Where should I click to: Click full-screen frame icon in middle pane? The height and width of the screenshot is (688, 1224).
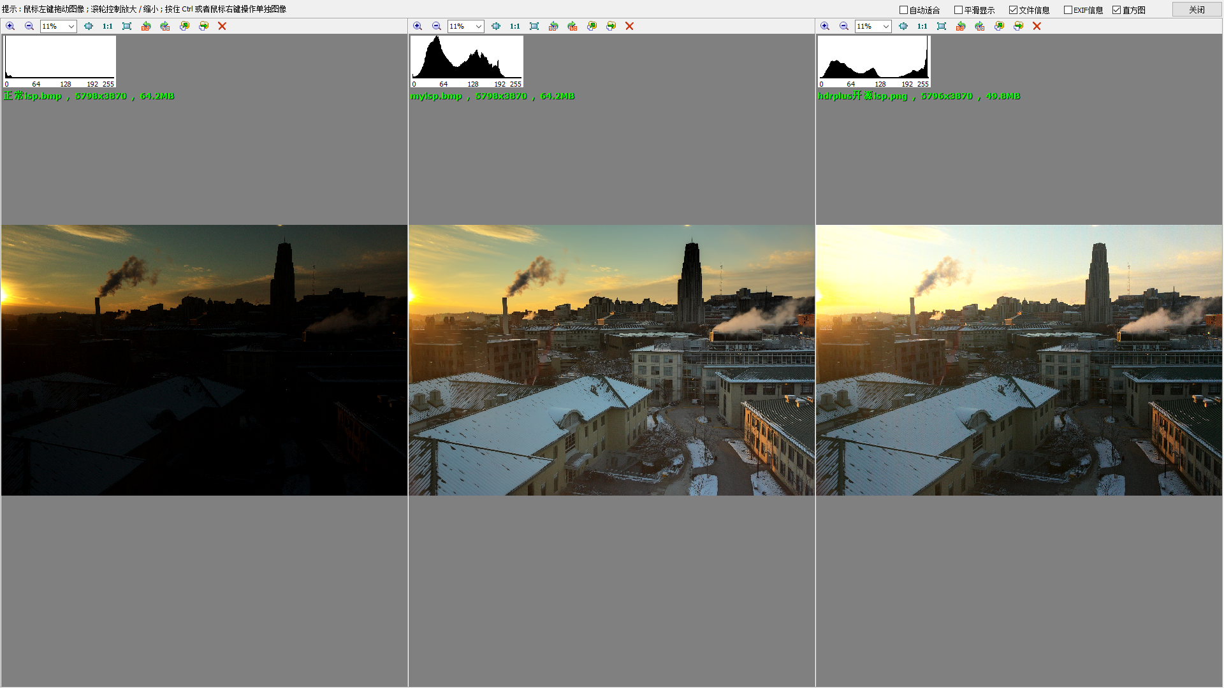534,26
